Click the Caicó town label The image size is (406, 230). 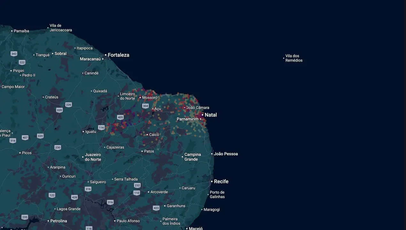point(154,135)
